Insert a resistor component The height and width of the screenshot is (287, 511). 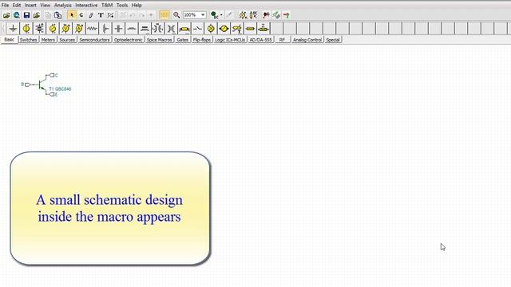(93, 29)
